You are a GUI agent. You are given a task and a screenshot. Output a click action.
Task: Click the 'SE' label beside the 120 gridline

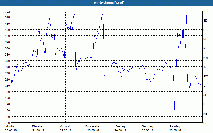(205, 95)
